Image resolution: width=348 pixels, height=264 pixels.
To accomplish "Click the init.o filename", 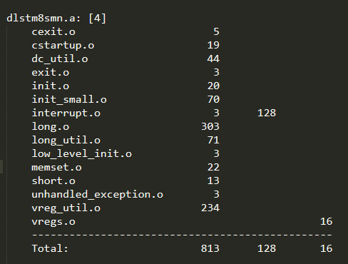I will [51, 86].
